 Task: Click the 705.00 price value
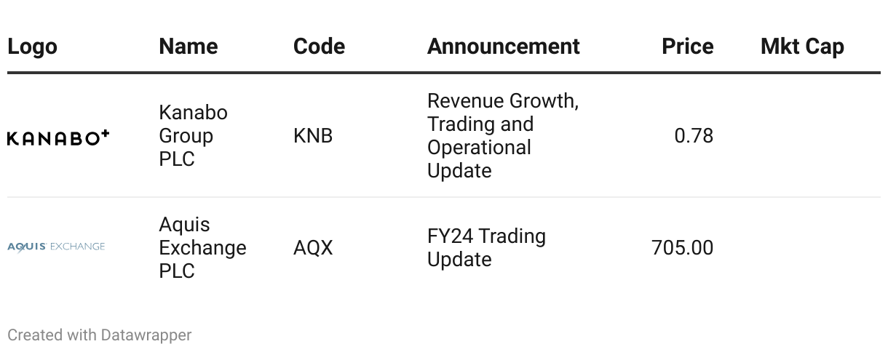[x=682, y=247]
